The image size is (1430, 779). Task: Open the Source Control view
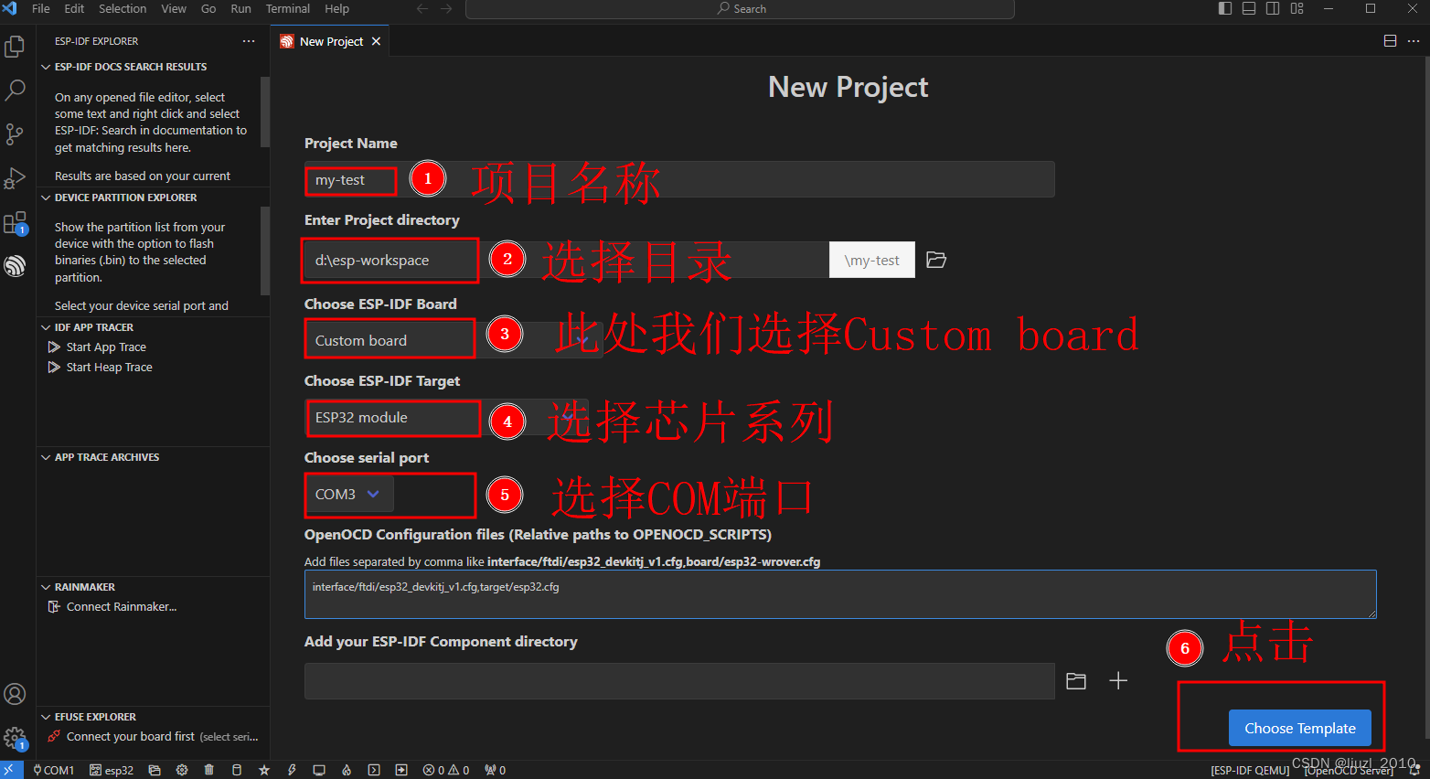[x=15, y=133]
